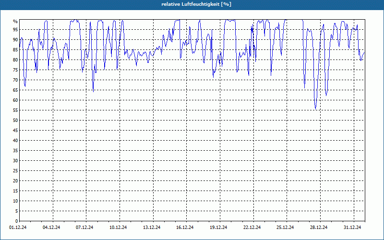Image resolution: width=384 pixels, height=240 pixels.
Task: Click the y-axis value 40
Action: point(15,141)
